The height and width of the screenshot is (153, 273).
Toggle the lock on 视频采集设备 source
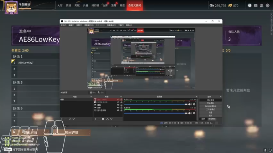click(x=121, y=102)
